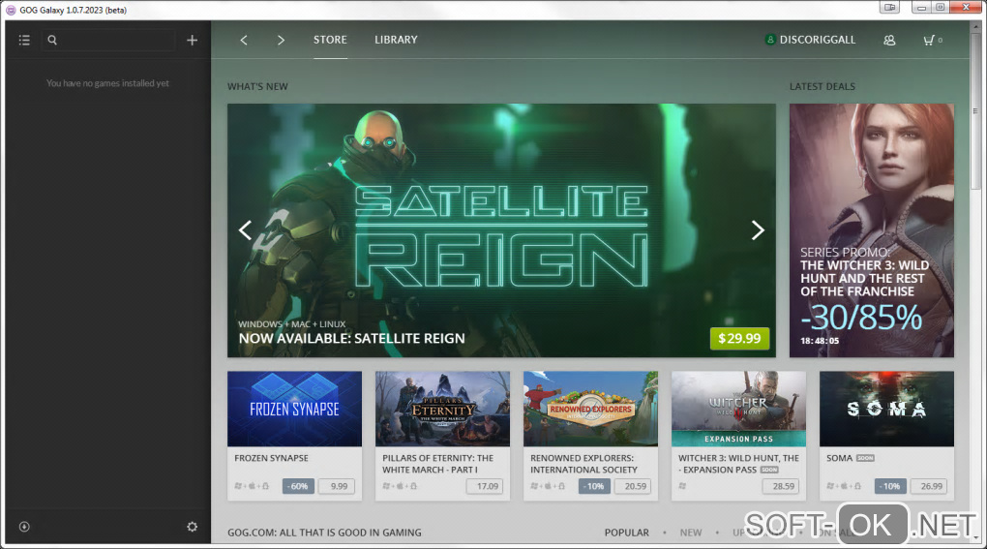Image resolution: width=987 pixels, height=549 pixels.
Task: Click the 'LATEST DEALS' heading
Action: pyautogui.click(x=822, y=86)
